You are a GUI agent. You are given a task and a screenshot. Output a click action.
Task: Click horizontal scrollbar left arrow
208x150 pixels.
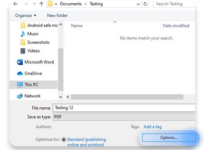[68, 97]
